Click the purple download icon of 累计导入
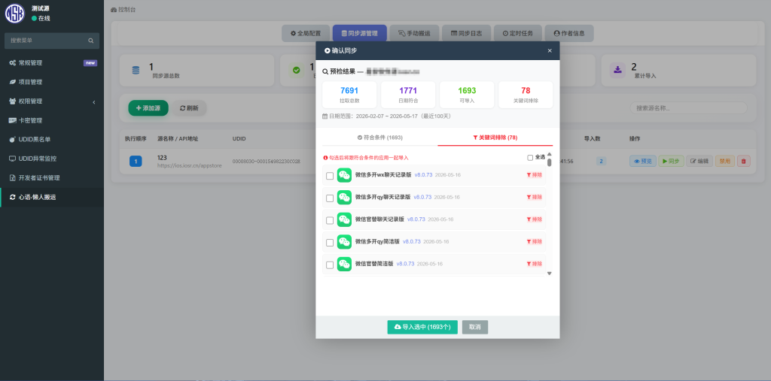This screenshot has width=771, height=381. [617, 70]
